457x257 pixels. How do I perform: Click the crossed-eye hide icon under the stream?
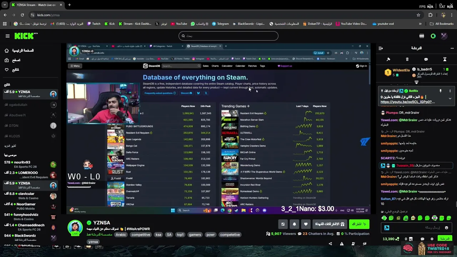(x=365, y=244)
